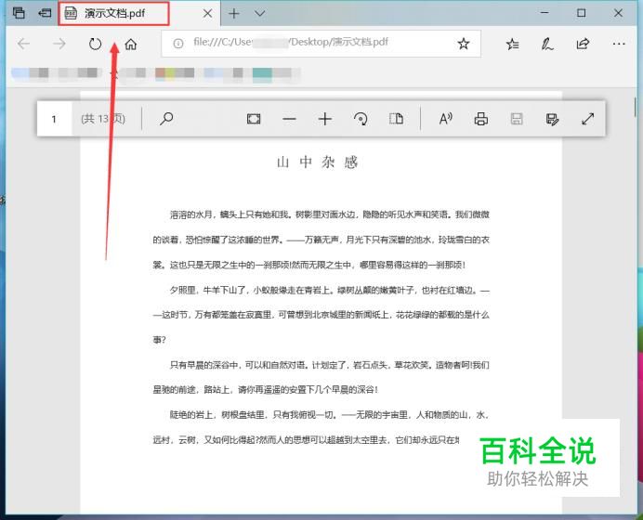Click the paragraph starting 只有早晨的深谷中

click(321, 377)
